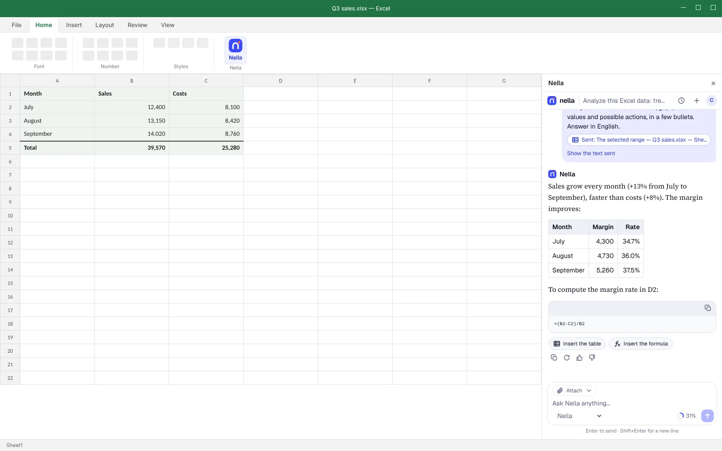Select cell containing 13,150

(x=132, y=120)
